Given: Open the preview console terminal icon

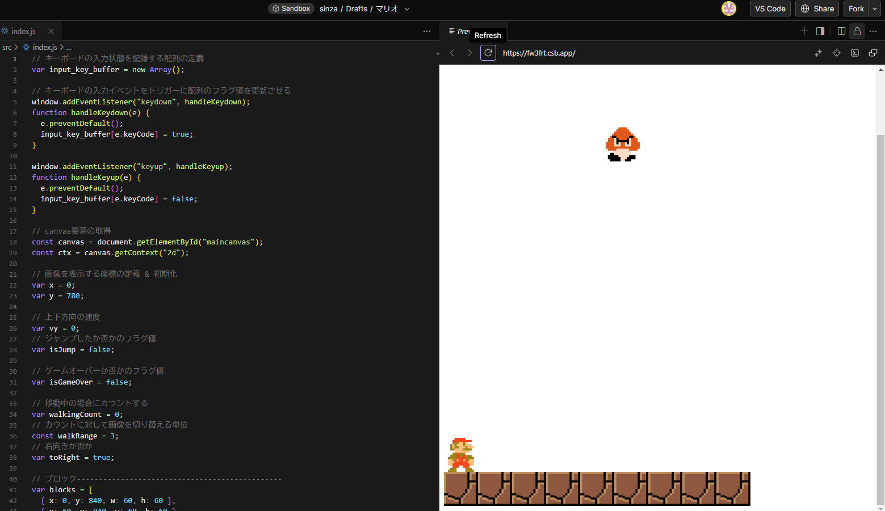Looking at the screenshot, I should pyautogui.click(x=855, y=53).
